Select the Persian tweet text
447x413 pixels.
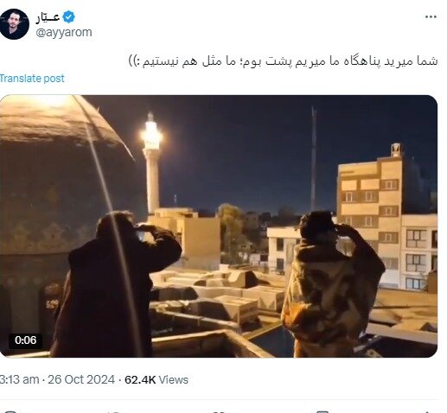[283, 61]
